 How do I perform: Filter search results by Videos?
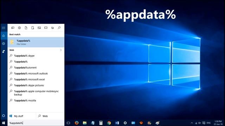[46, 28]
